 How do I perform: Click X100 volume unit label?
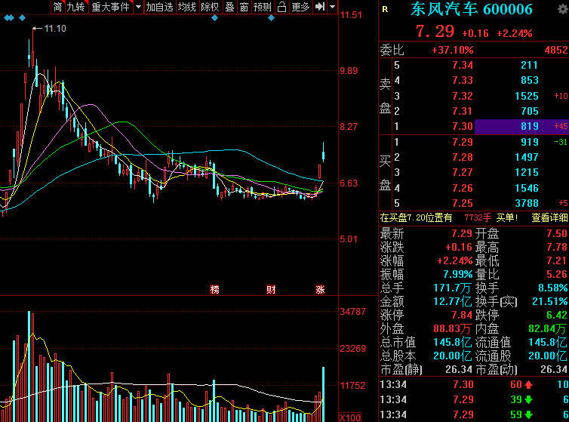coord(350,417)
